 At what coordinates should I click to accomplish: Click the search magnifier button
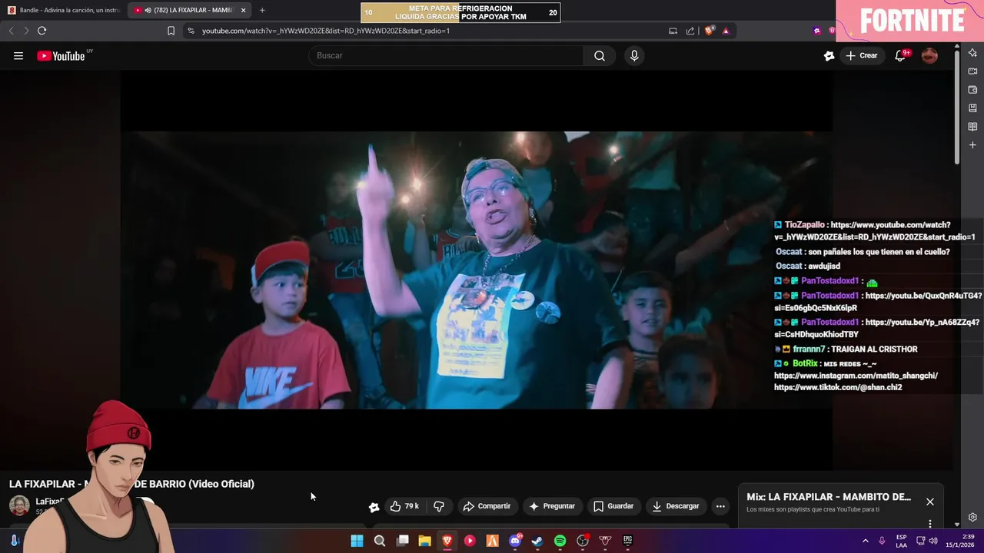tap(600, 55)
